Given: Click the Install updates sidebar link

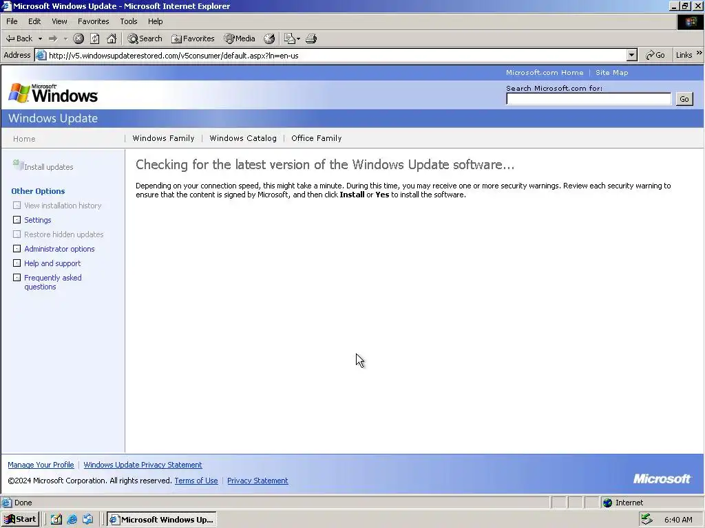Looking at the screenshot, I should [x=49, y=167].
